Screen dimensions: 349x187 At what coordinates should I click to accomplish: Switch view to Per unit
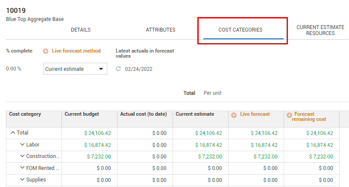point(212,93)
